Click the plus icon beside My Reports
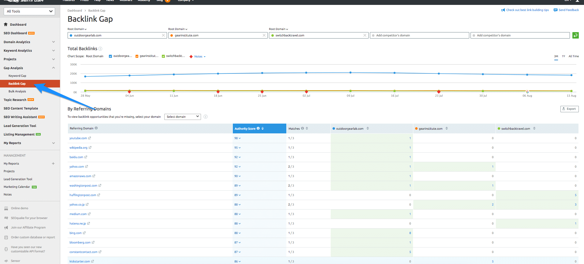 (53, 163)
